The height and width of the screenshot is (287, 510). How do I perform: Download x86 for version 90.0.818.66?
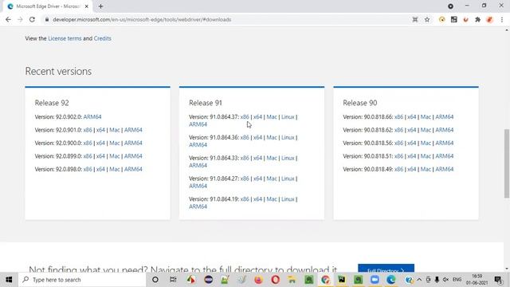pos(398,117)
